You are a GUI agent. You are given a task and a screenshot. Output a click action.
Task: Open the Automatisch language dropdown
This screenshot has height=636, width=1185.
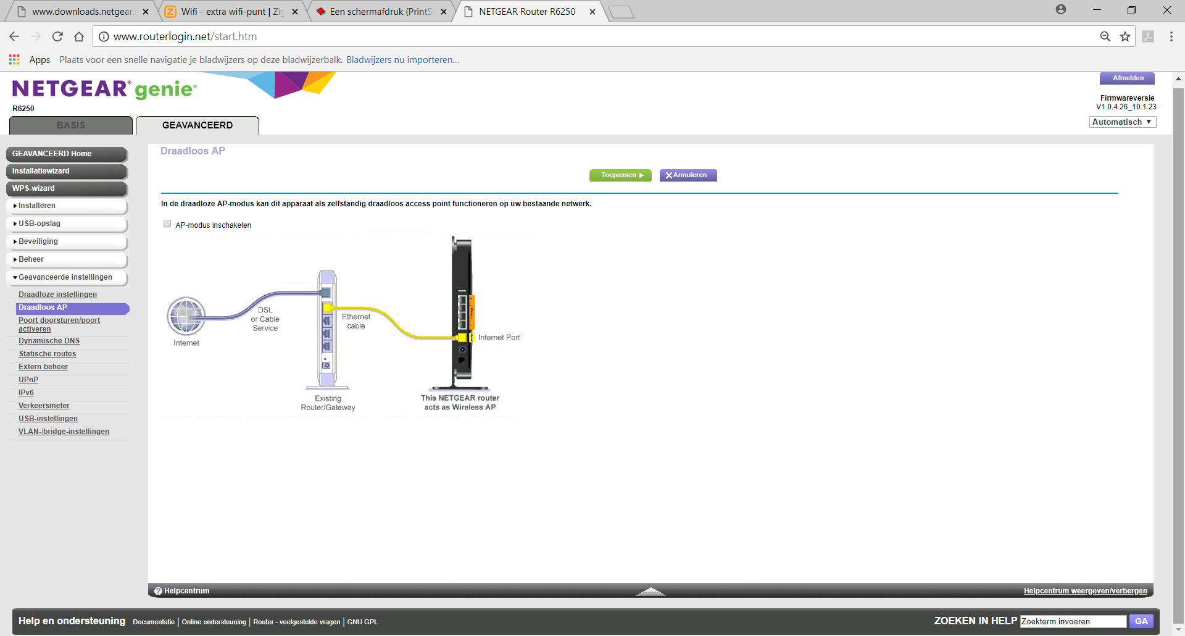[1122, 122]
